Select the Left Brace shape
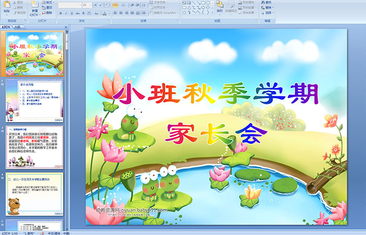This screenshot has width=366, height=235. (203, 12)
